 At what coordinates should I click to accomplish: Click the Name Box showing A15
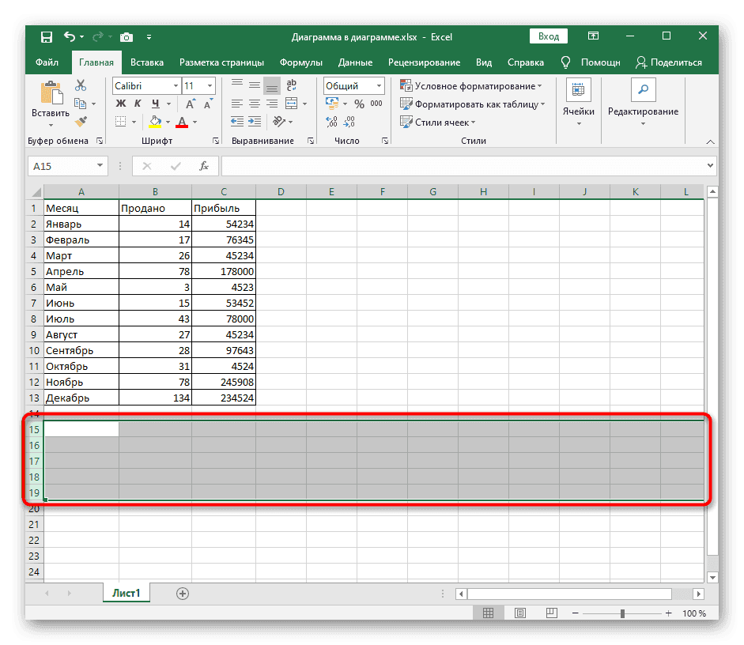tap(60, 166)
